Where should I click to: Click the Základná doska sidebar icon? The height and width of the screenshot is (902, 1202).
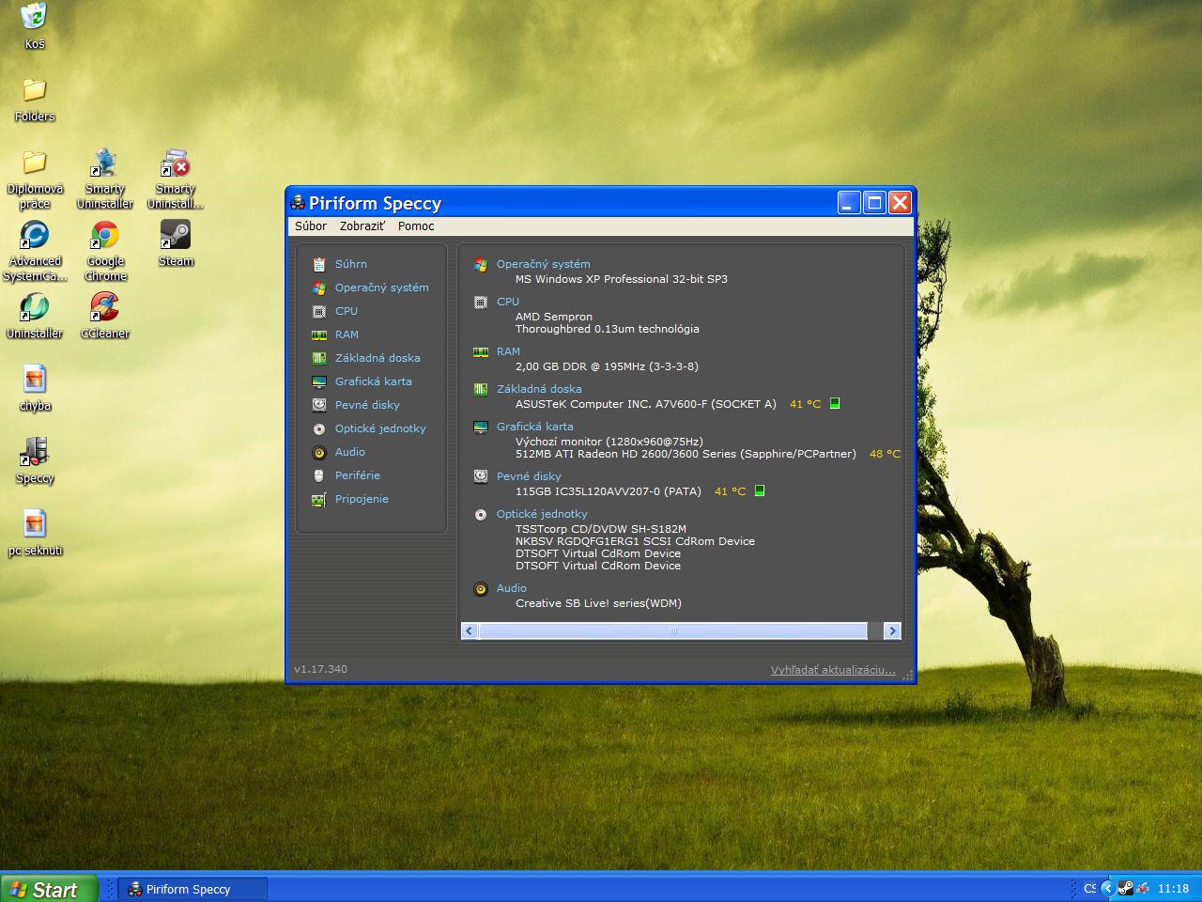319,358
